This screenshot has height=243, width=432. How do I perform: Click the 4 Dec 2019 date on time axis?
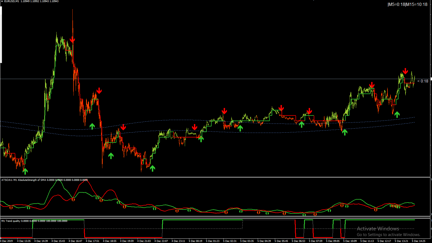click(6, 241)
